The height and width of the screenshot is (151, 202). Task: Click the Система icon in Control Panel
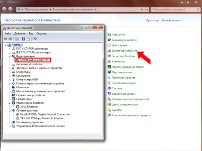click(109, 88)
